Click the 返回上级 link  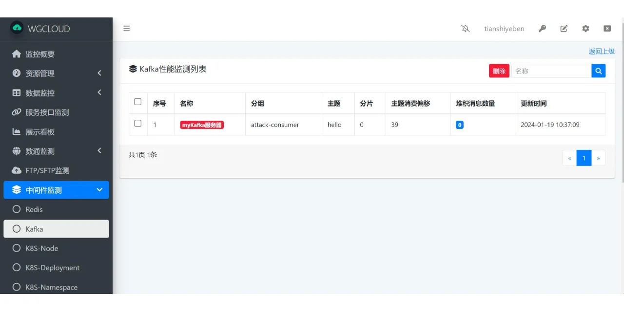[x=602, y=51]
